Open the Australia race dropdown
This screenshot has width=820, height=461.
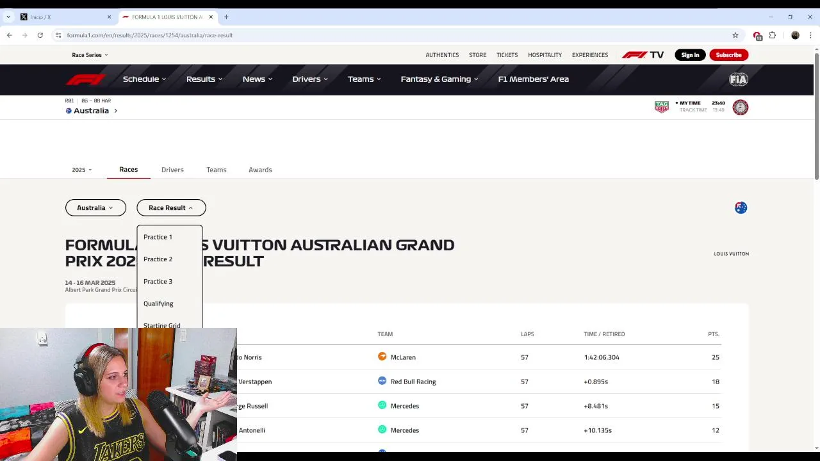click(x=95, y=207)
